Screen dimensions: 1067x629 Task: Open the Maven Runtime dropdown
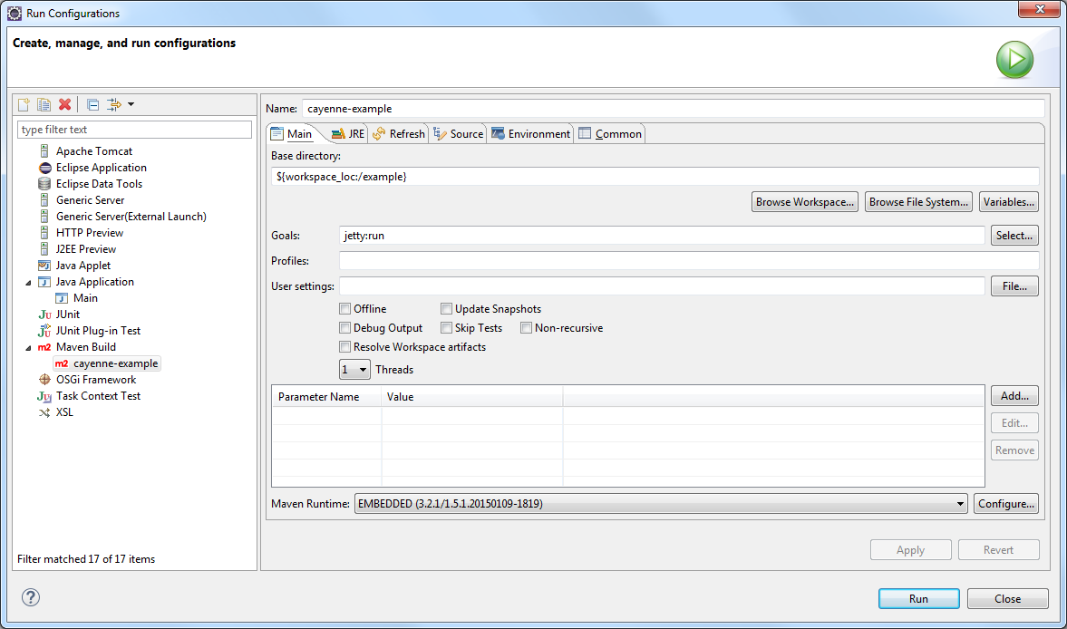(661, 504)
